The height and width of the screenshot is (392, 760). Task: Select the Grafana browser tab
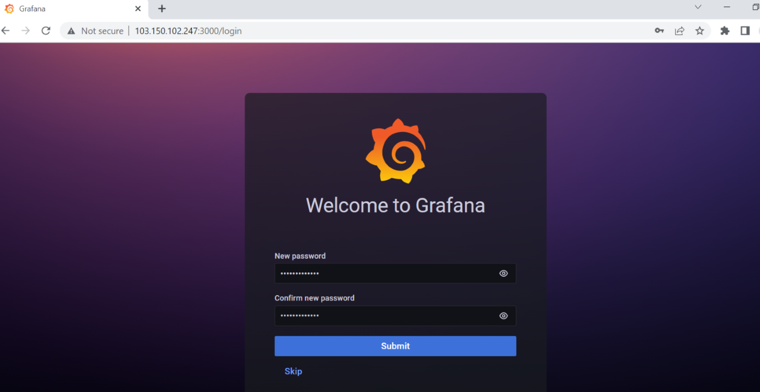pyautogui.click(x=69, y=9)
